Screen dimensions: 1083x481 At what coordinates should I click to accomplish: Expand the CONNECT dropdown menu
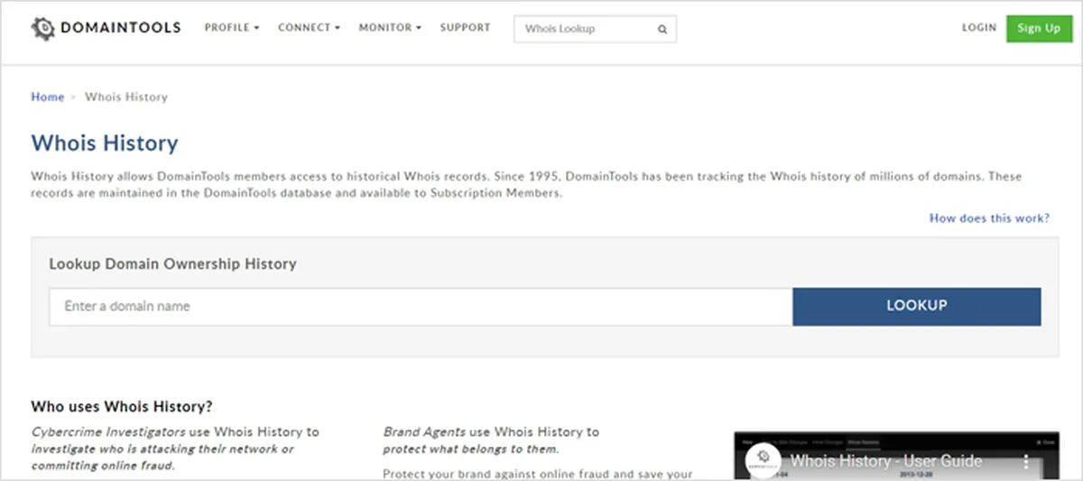[x=309, y=28]
